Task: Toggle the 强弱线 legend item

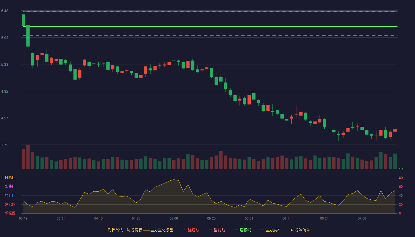Action: (x=217, y=230)
